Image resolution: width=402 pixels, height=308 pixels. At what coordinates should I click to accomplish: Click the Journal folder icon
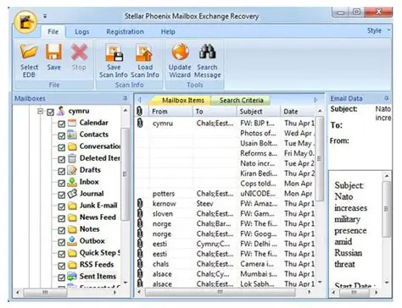click(72, 194)
